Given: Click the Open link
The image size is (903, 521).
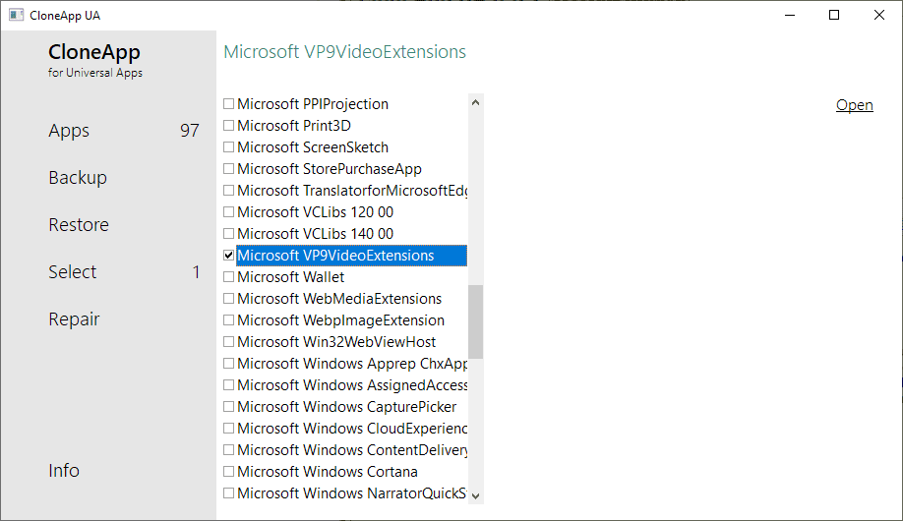Looking at the screenshot, I should coord(854,105).
